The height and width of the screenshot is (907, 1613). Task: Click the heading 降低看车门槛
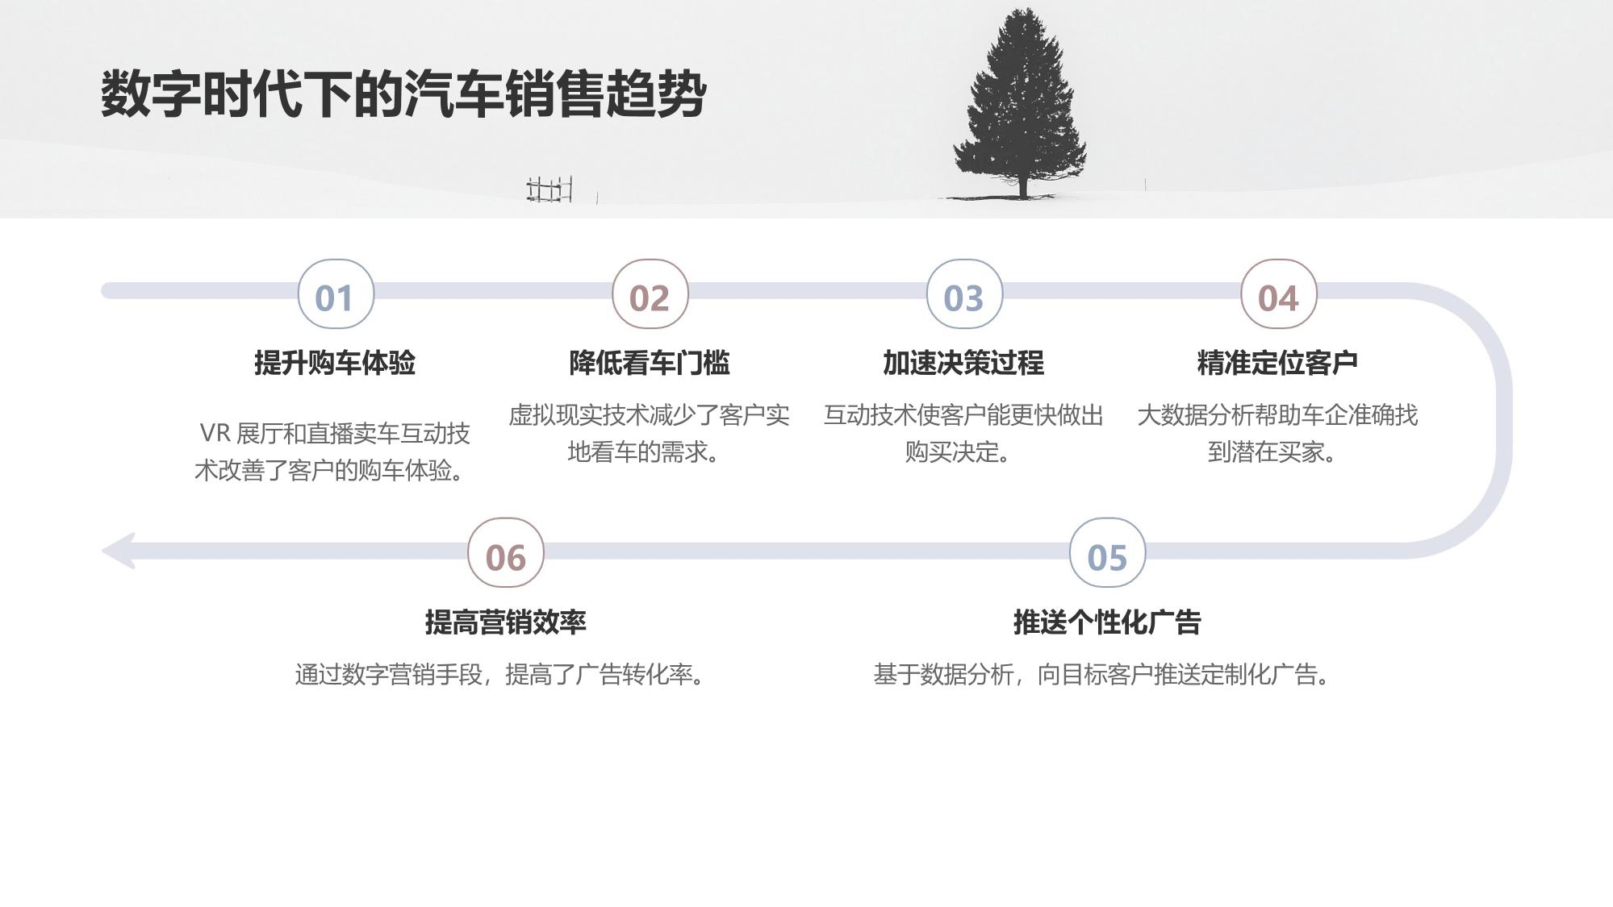coord(650,363)
